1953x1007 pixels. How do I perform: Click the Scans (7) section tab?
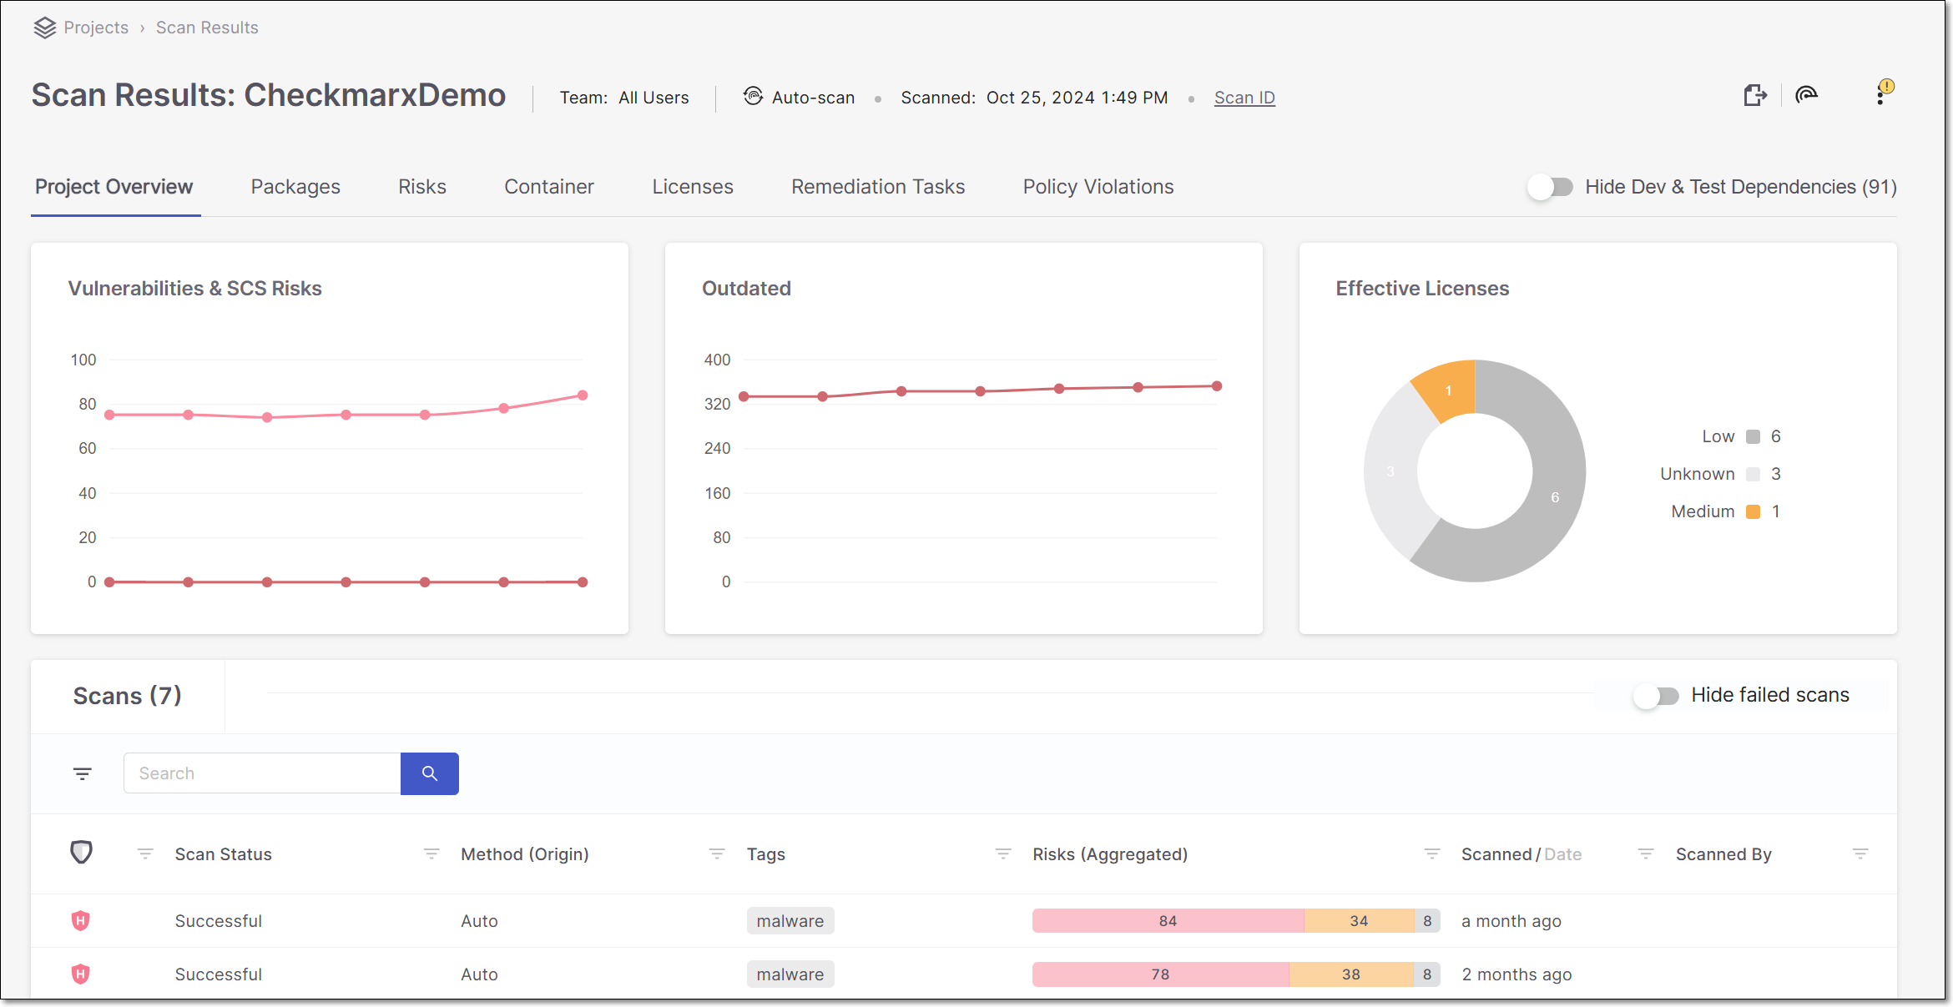coord(127,696)
